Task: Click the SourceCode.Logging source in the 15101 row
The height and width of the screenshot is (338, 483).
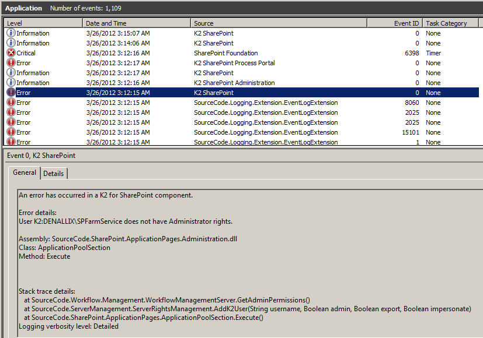Action: click(266, 132)
